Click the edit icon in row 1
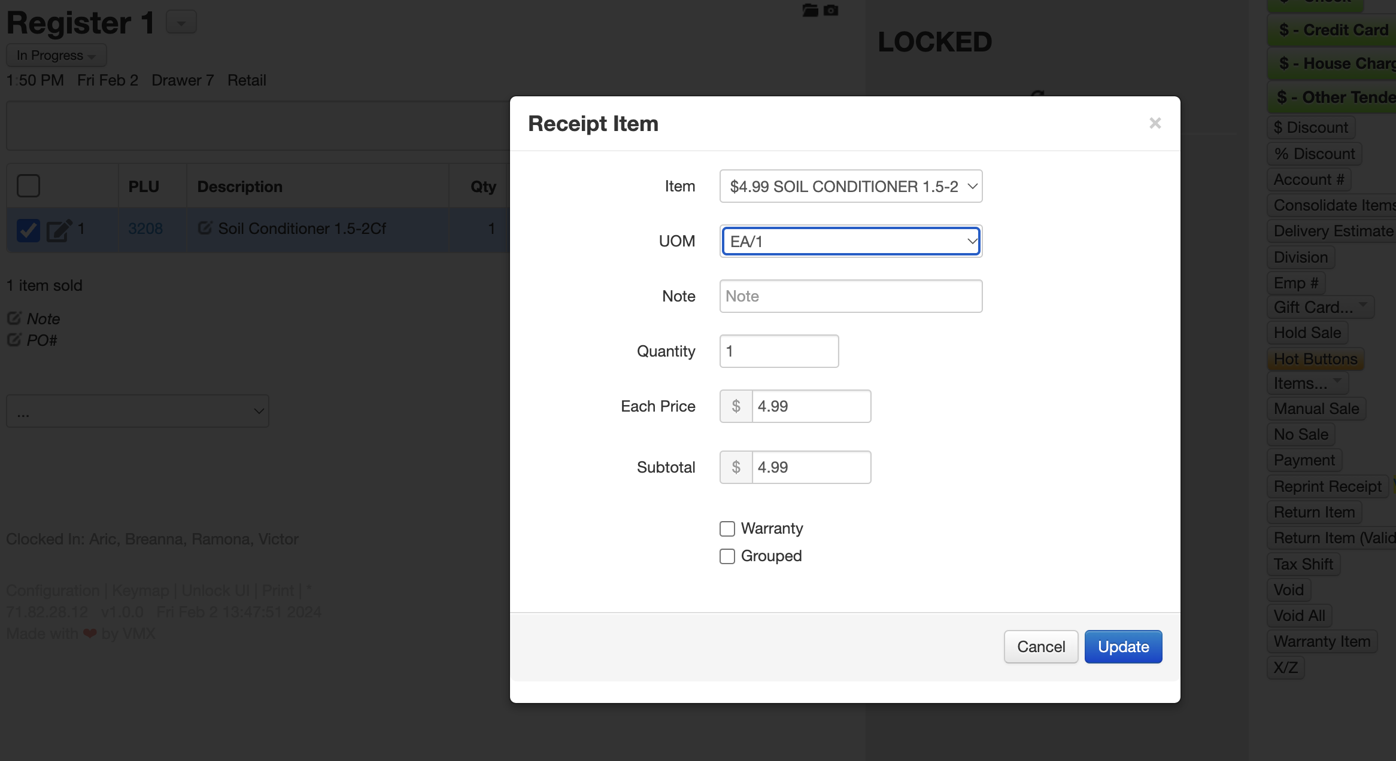1396x761 pixels. [59, 230]
